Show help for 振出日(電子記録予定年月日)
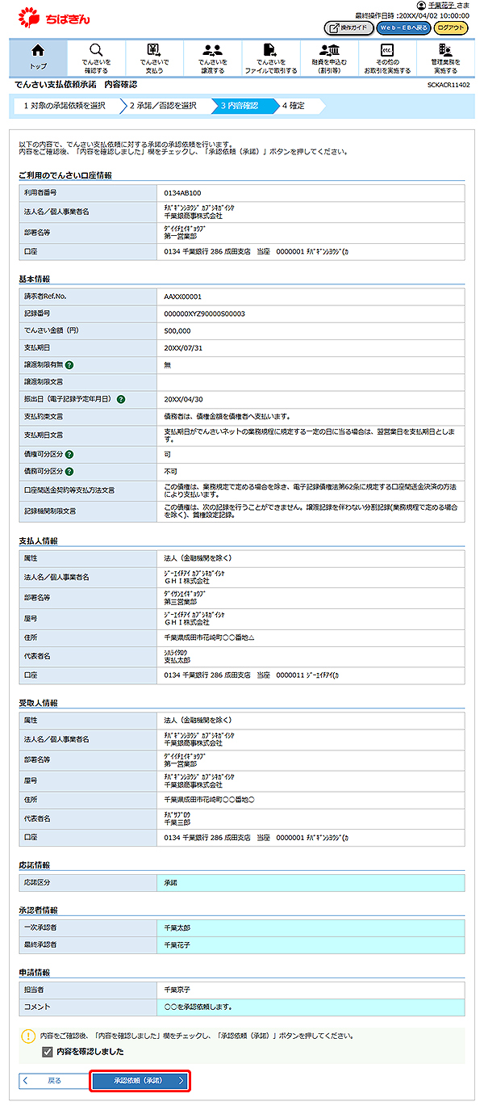The width and height of the screenshot is (484, 1110). (x=120, y=399)
